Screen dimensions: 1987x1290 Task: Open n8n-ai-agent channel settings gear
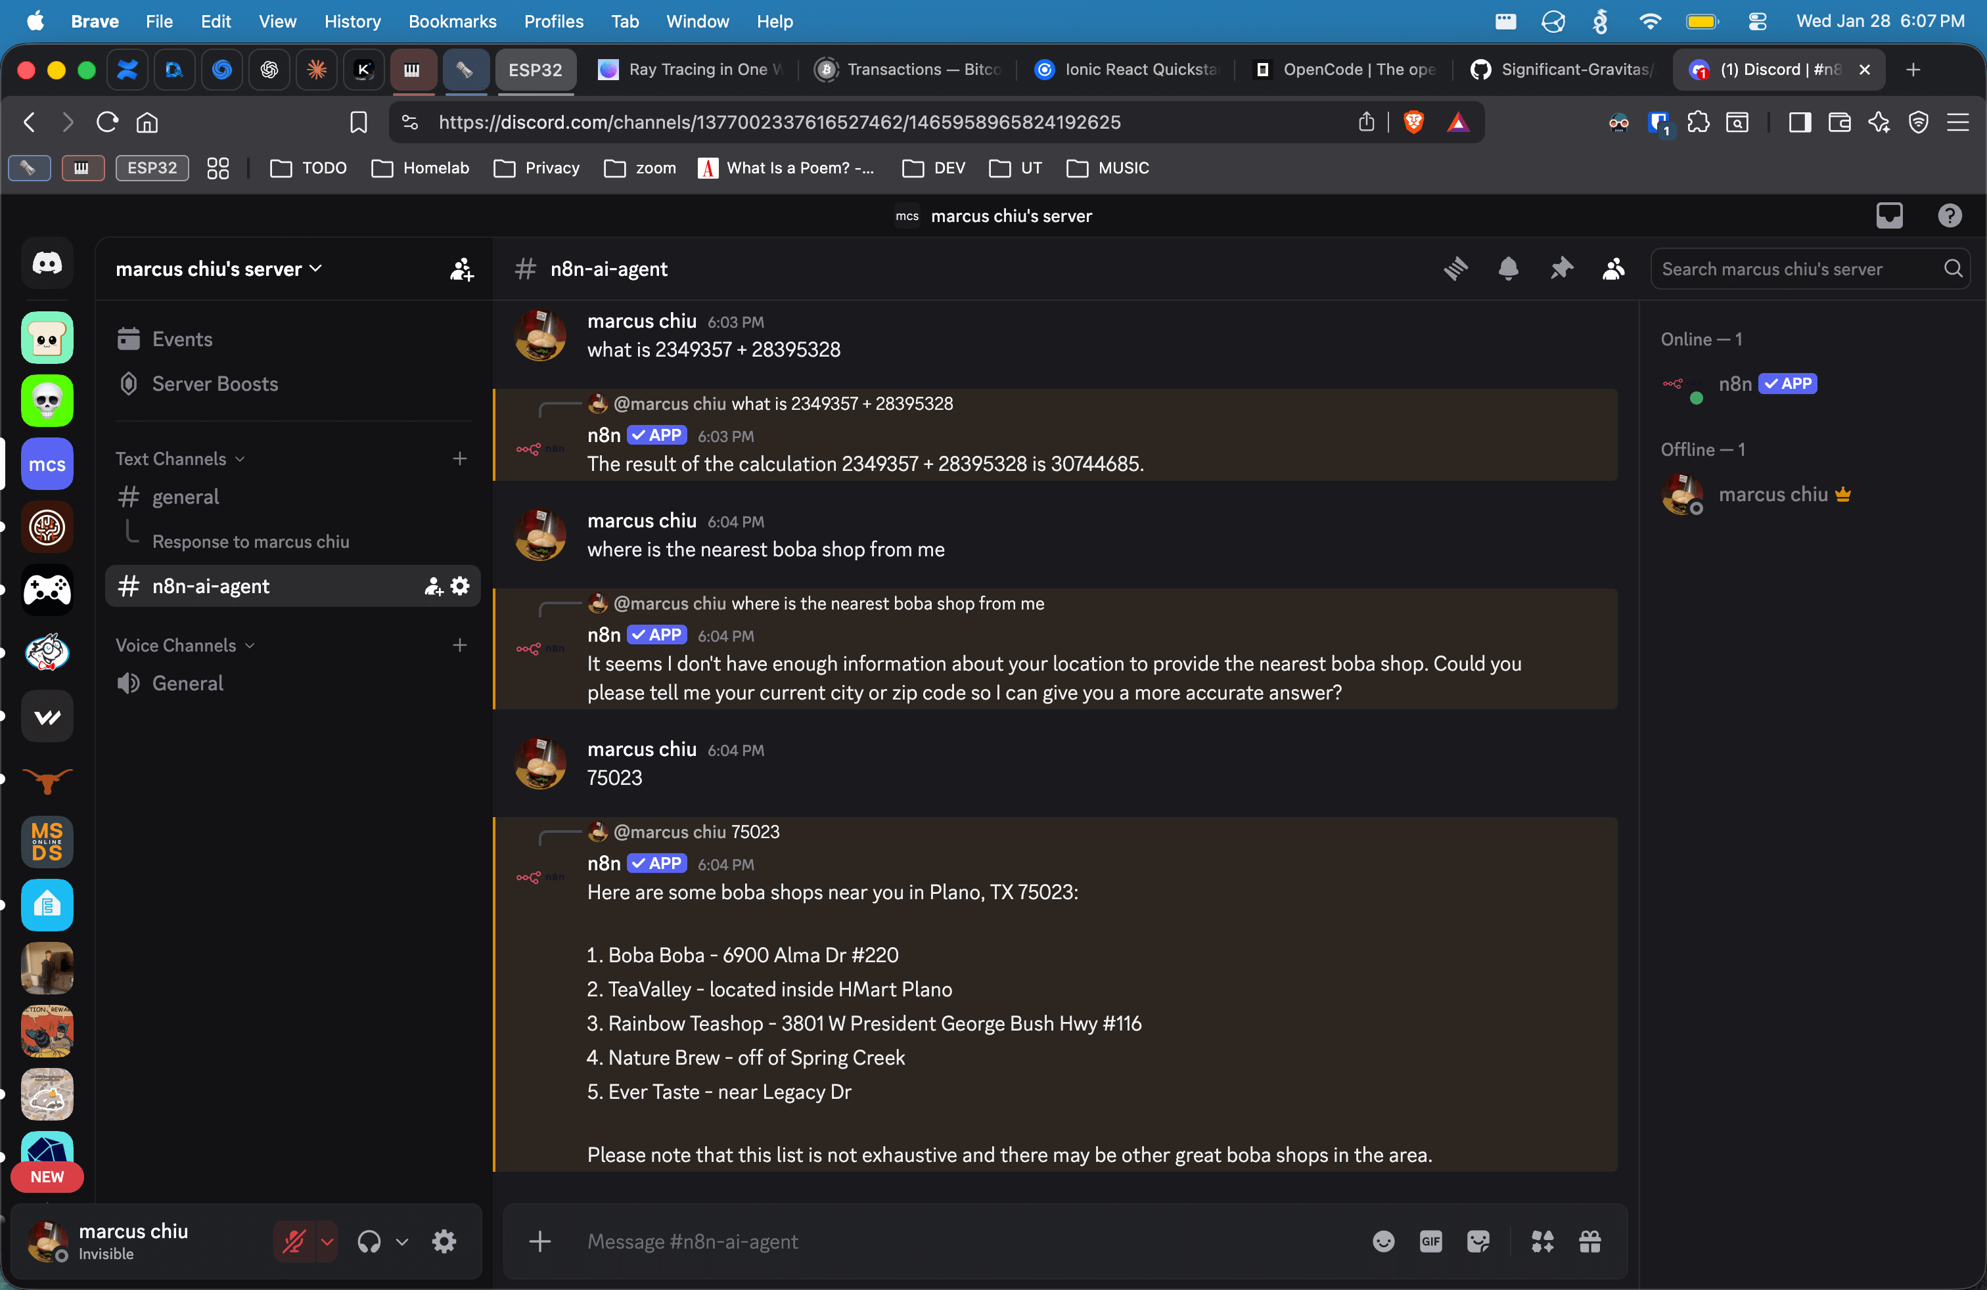tap(460, 586)
